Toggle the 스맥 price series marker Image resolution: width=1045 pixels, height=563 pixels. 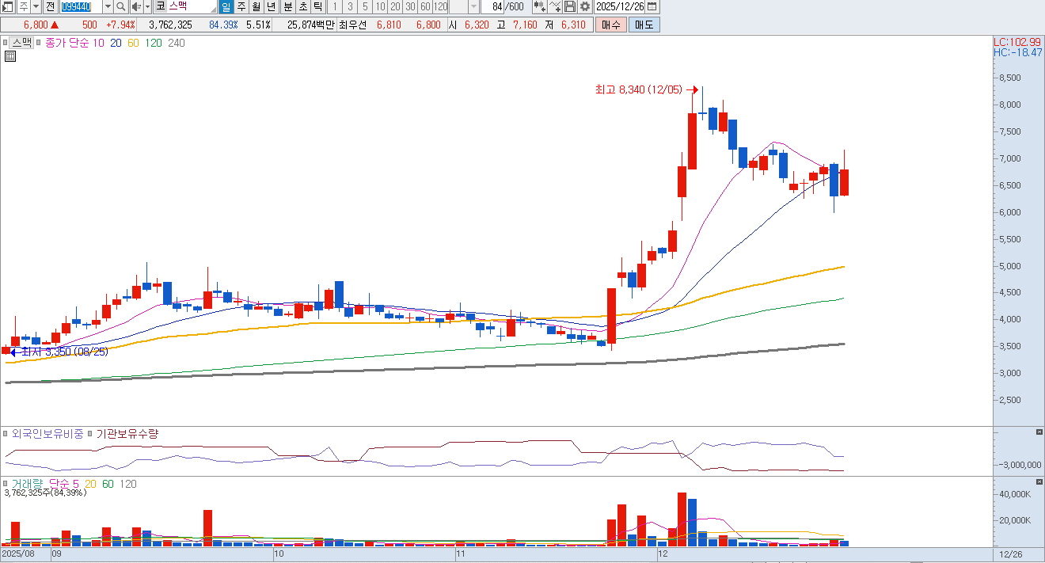pos(6,43)
